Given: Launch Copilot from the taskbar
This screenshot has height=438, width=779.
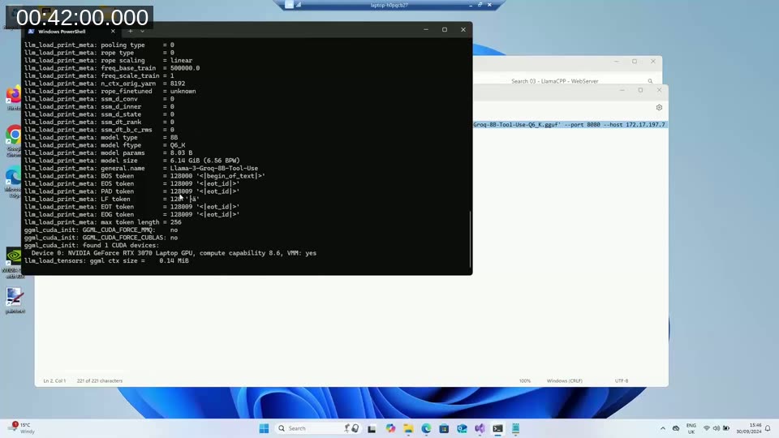Looking at the screenshot, I should 390,428.
